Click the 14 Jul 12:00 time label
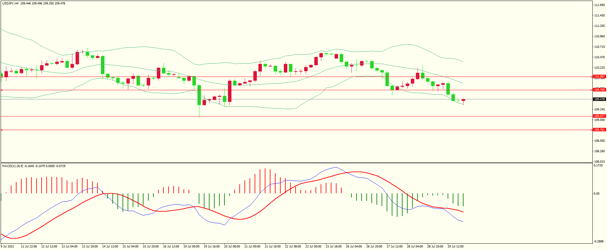The width and height of the screenshot is (607, 250). pyautogui.click(x=110, y=247)
